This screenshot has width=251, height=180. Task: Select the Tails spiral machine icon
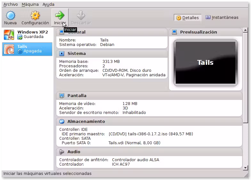pyautogui.click(x=9, y=49)
